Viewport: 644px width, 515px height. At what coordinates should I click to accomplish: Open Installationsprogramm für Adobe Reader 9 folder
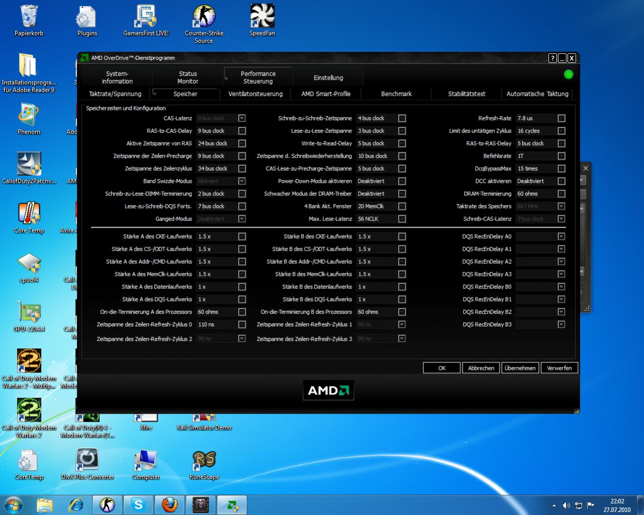29,73
